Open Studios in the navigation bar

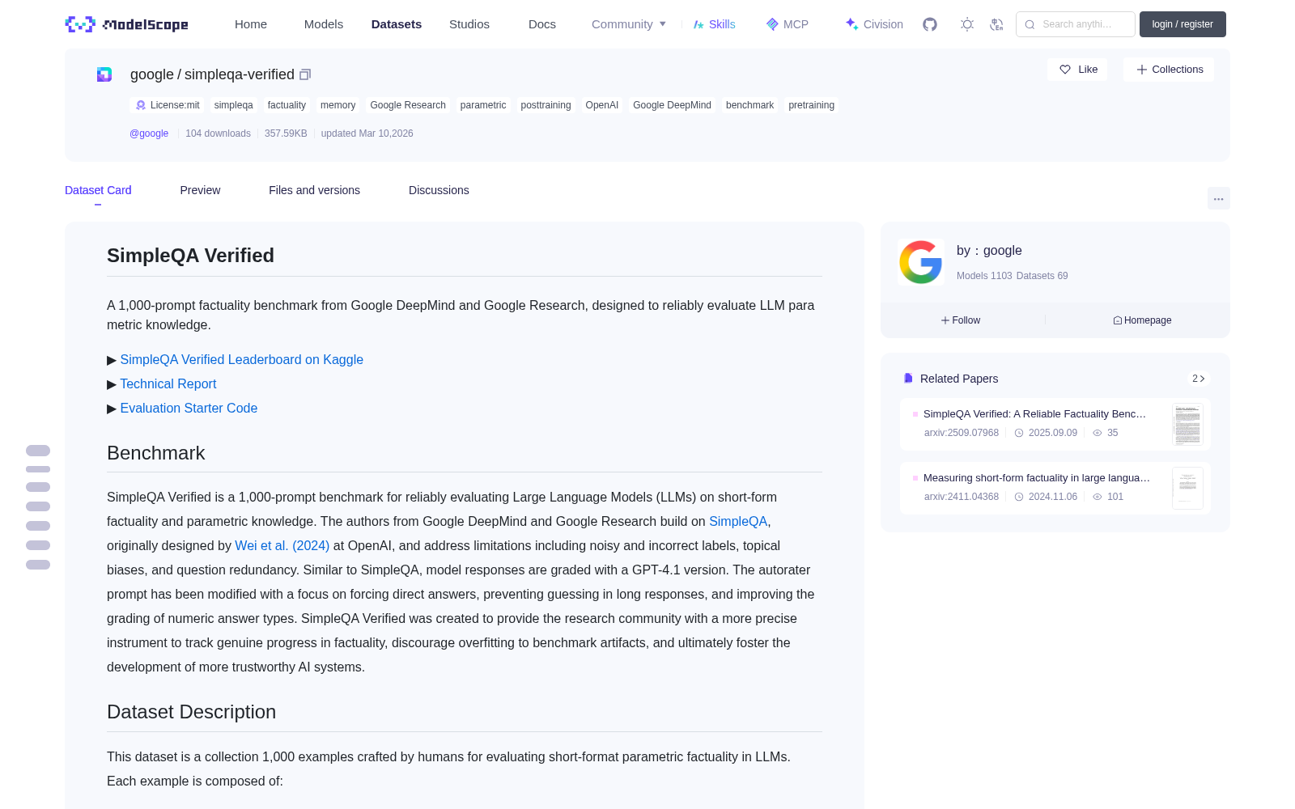pos(469,24)
